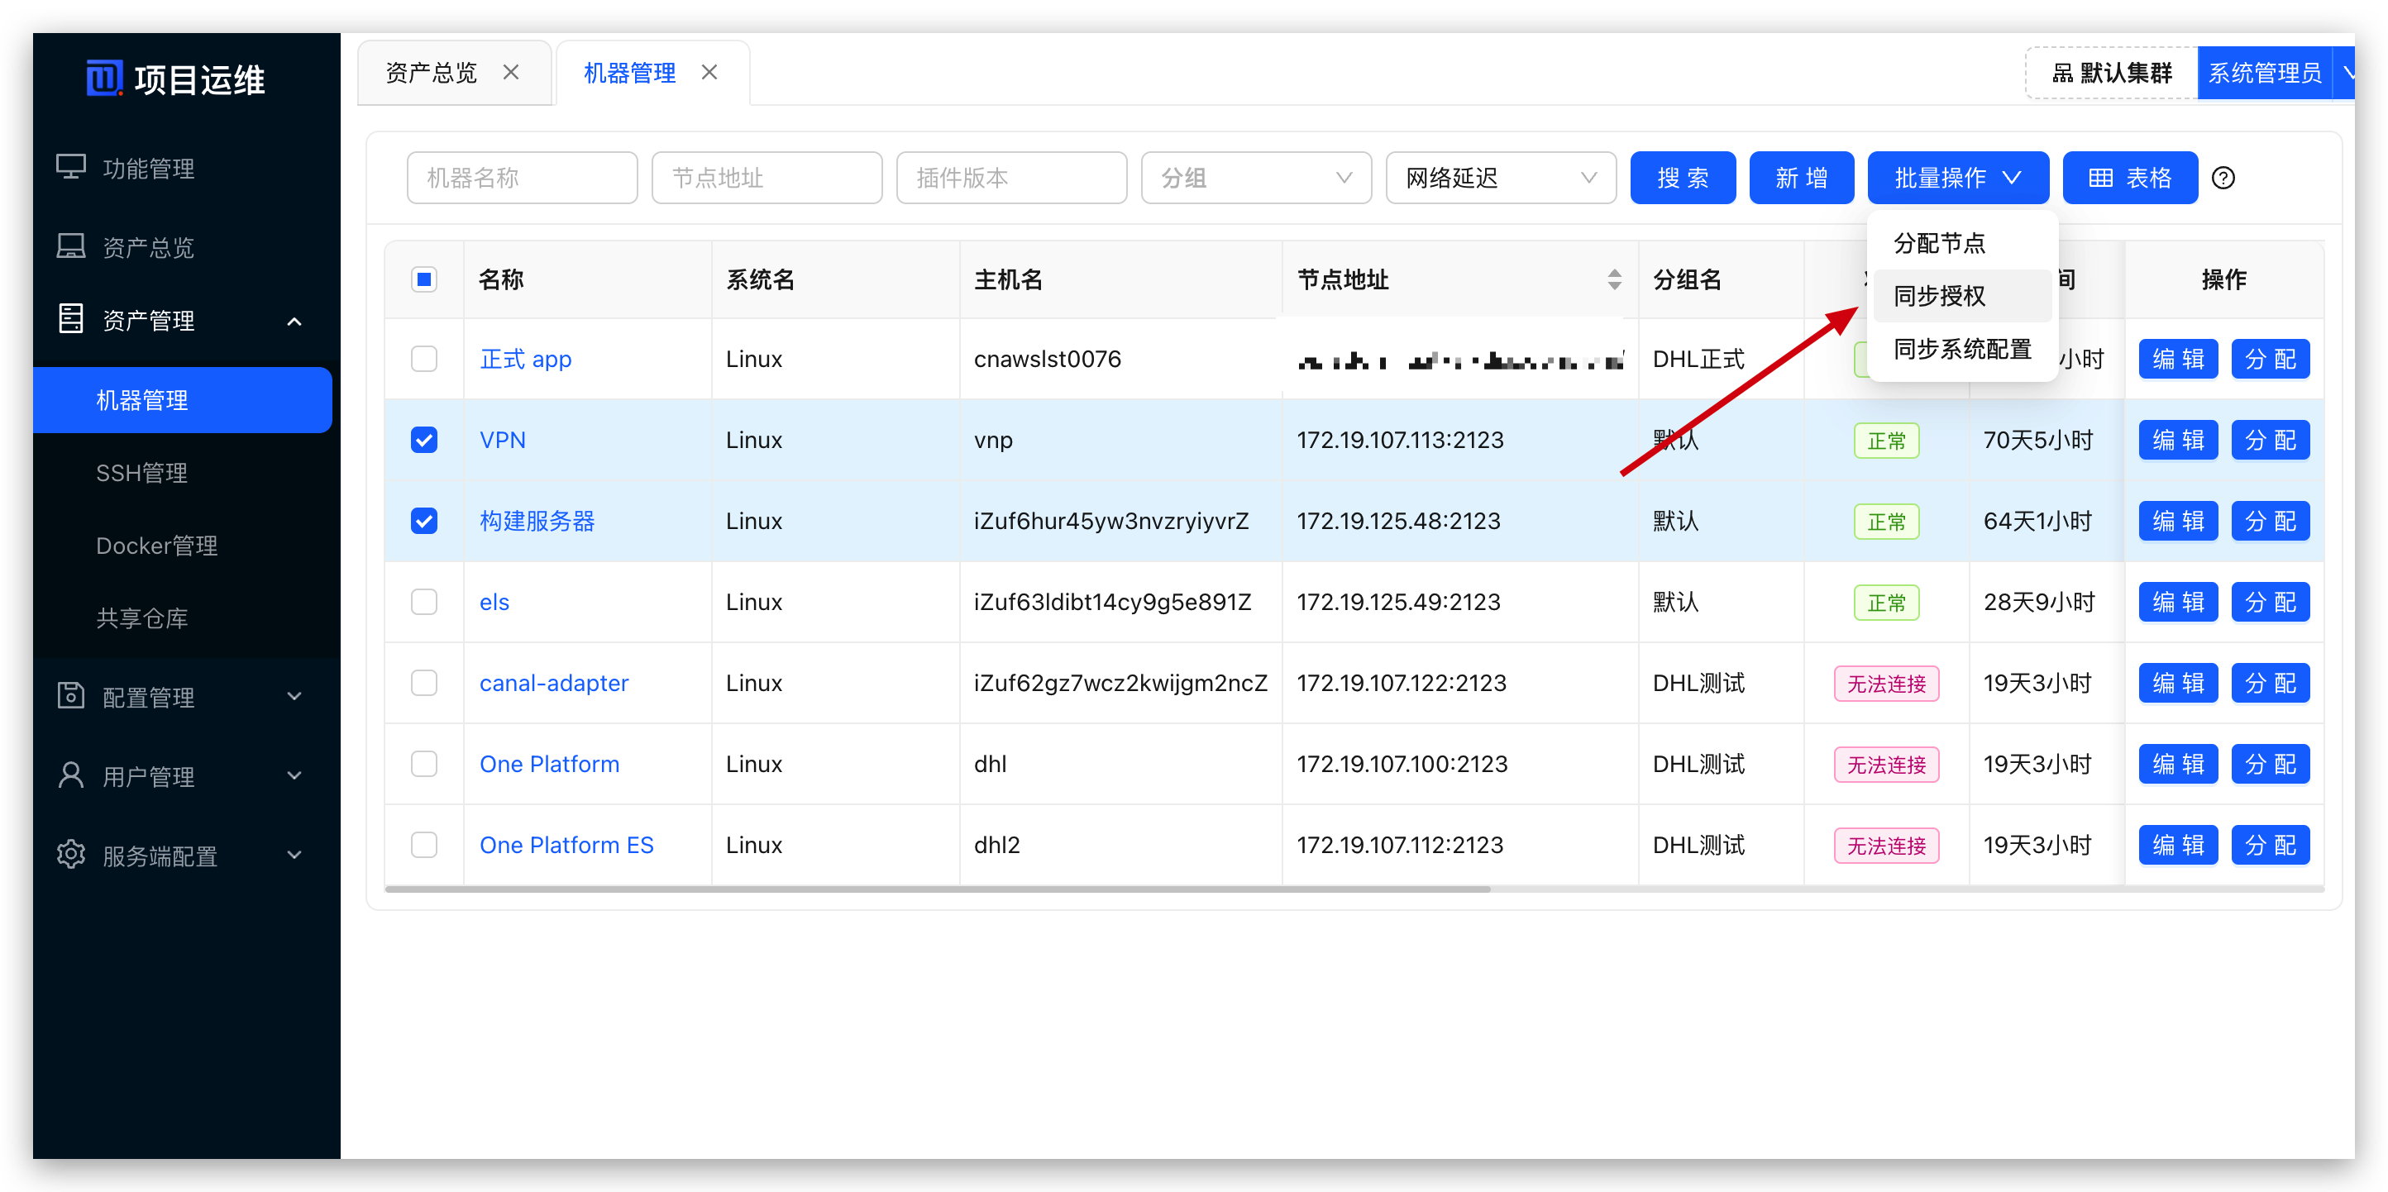Select 同步授权 from batch menu

click(1939, 296)
